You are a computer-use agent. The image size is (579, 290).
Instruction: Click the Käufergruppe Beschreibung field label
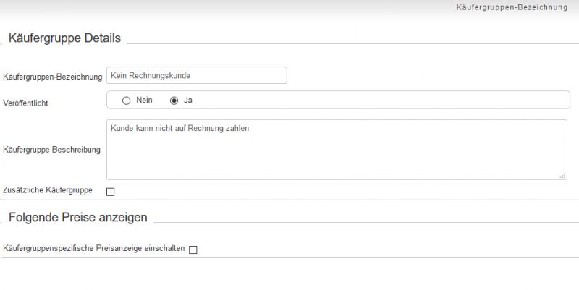(x=51, y=150)
